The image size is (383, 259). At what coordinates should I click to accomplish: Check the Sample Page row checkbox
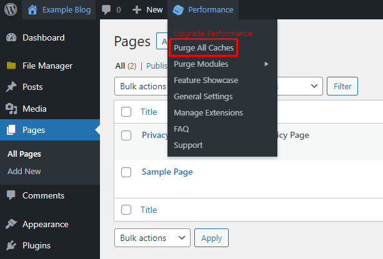click(x=126, y=172)
